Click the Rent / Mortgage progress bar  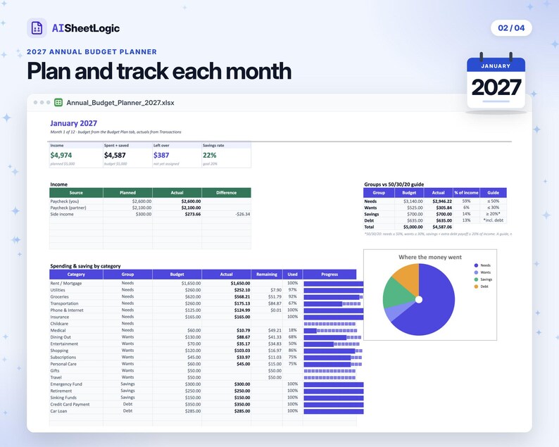click(334, 284)
